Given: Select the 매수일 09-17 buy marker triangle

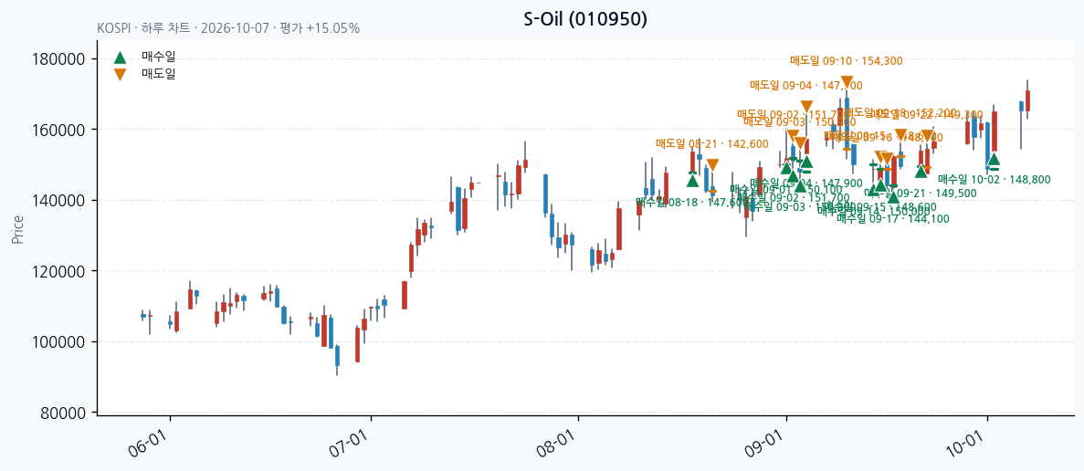Looking at the screenshot, I should click(894, 197).
